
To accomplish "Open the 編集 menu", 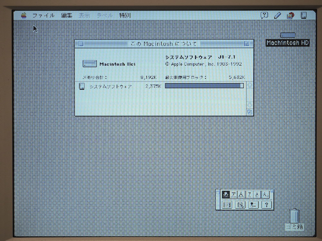I will (x=67, y=15).
